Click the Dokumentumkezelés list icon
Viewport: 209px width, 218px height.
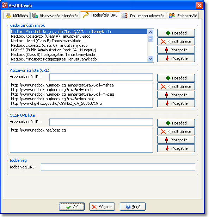(x=124, y=15)
